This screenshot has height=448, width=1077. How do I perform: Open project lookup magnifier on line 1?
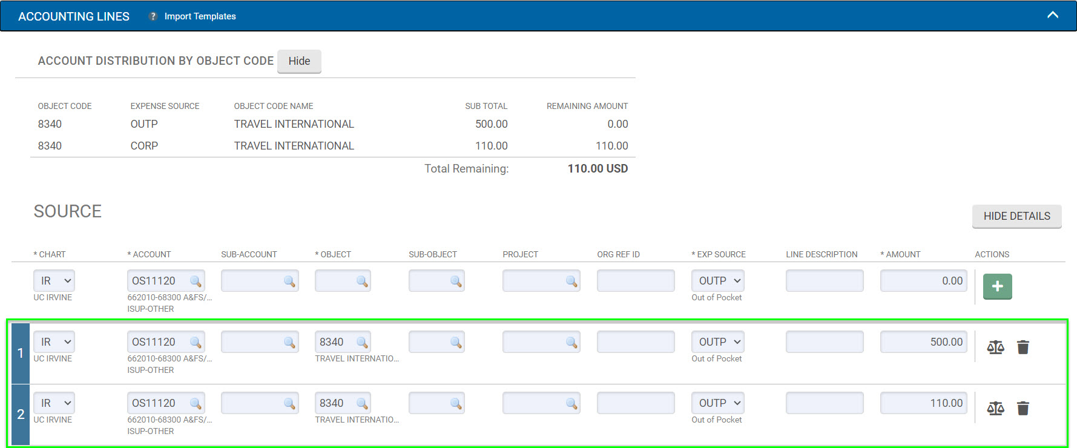coord(571,342)
